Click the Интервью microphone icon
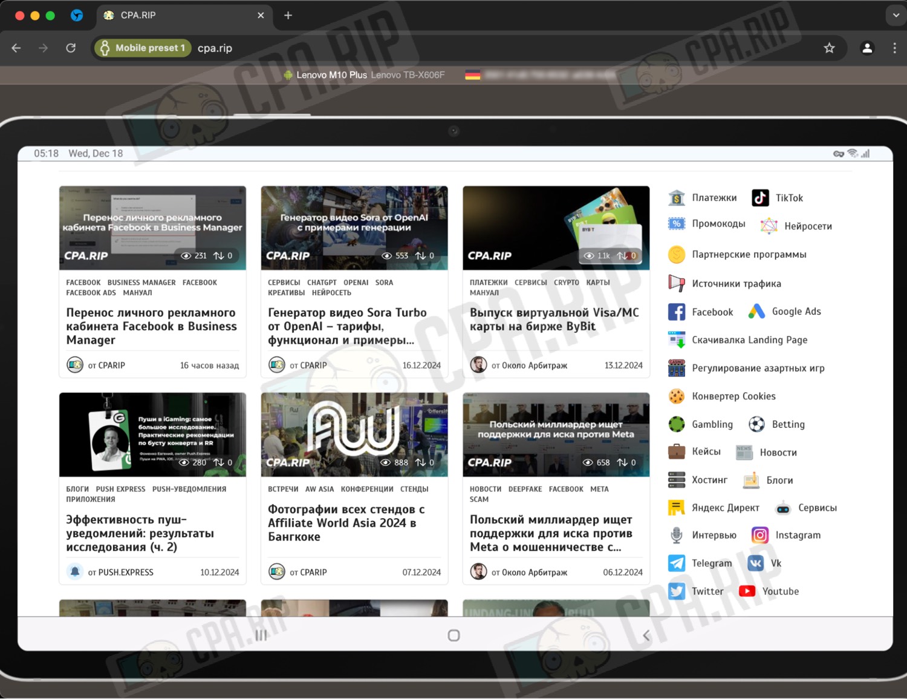The height and width of the screenshot is (699, 907). (677, 535)
